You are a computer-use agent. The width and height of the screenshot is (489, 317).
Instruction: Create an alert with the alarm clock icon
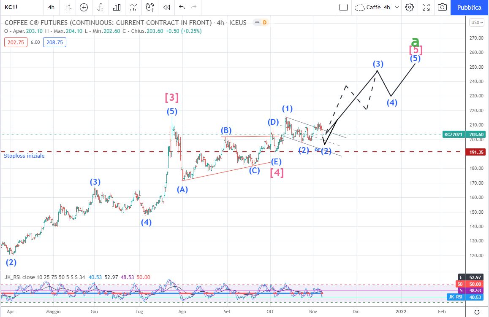150,7
